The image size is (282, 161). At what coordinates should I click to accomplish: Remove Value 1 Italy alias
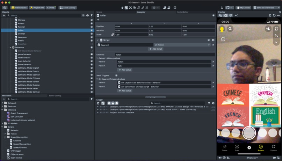point(213,66)
